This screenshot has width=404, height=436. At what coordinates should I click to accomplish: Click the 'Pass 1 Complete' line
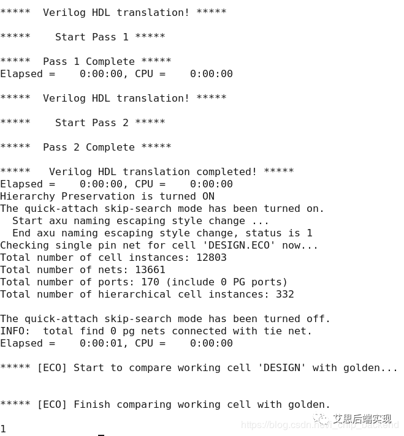[x=86, y=61]
